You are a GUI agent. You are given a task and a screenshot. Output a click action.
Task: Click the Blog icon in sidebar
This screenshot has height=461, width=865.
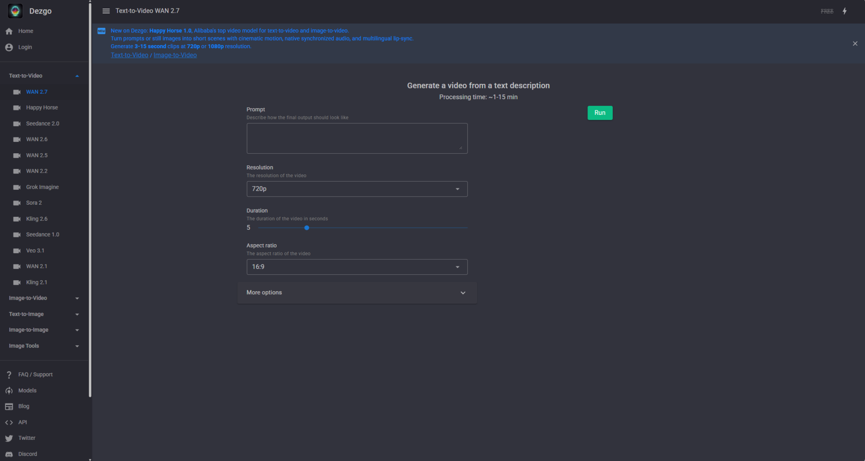click(x=9, y=406)
